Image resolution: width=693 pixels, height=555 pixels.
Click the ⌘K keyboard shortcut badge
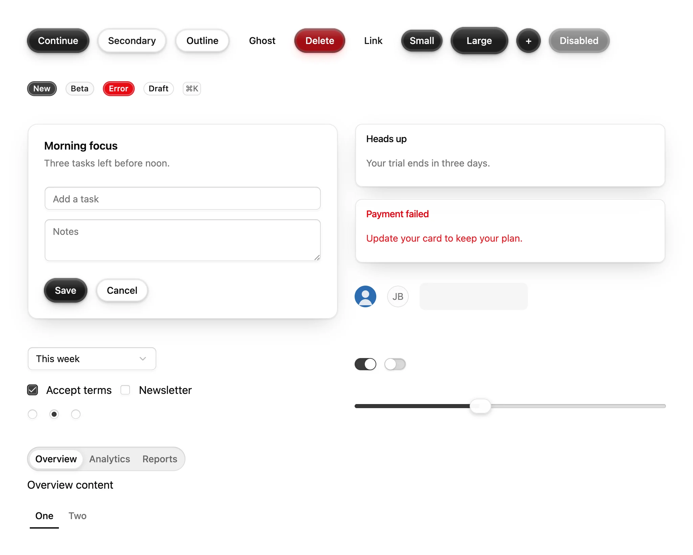[192, 89]
